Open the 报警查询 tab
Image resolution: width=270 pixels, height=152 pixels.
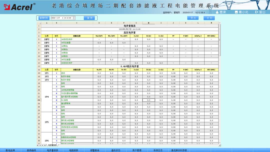click(x=95, y=150)
